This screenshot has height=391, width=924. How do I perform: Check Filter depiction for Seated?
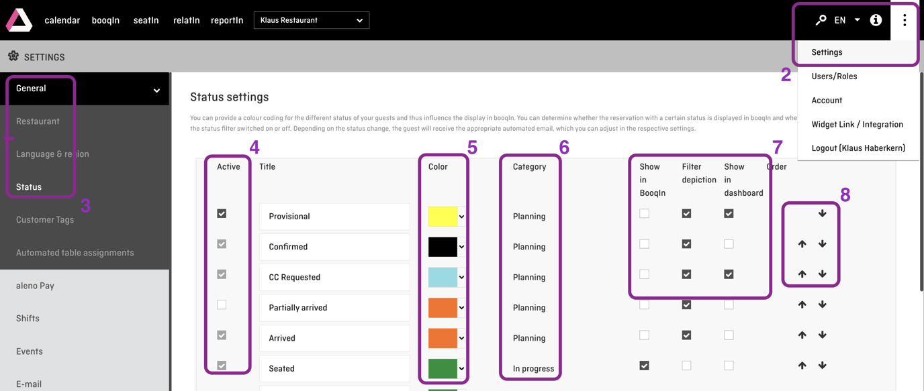point(686,366)
